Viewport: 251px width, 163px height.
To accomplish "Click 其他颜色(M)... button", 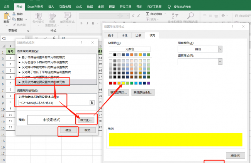I will [x=143, y=92].
